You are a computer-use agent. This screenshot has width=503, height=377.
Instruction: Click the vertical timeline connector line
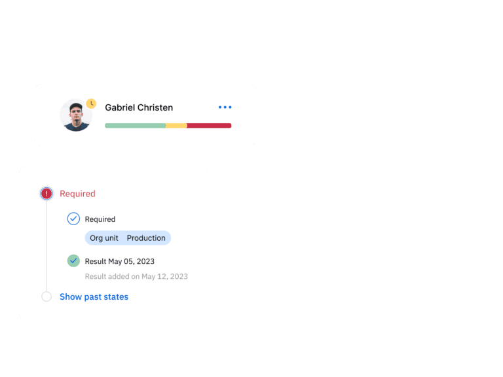[x=47, y=245]
